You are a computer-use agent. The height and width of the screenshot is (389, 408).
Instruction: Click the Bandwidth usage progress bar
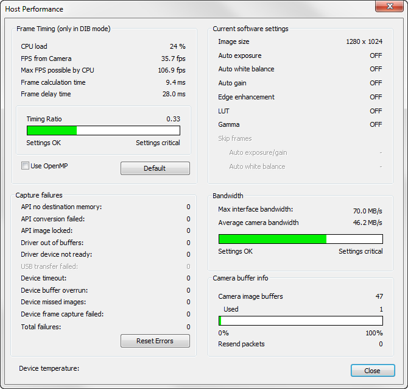pos(301,239)
